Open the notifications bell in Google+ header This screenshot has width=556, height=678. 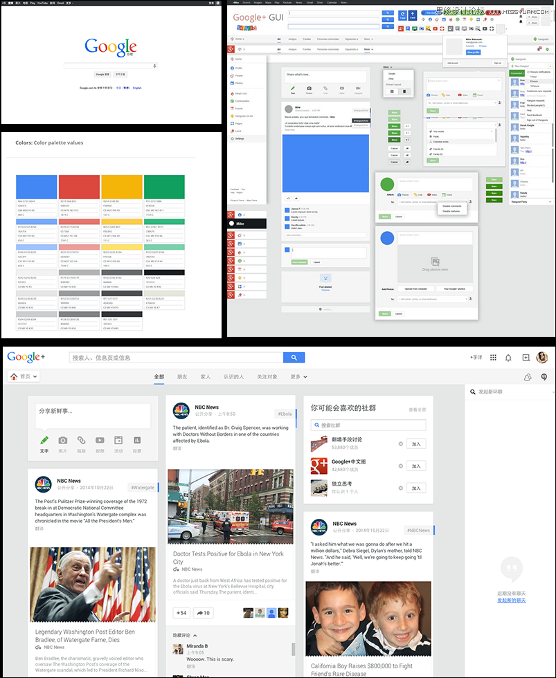point(508,358)
